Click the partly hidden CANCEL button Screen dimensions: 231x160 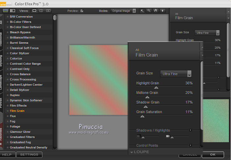click(190, 155)
